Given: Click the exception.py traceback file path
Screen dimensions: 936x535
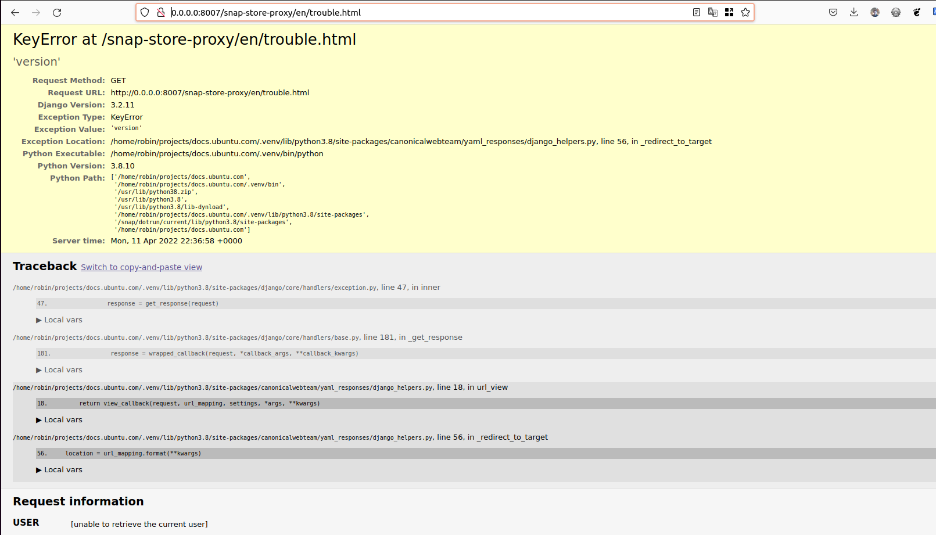Looking at the screenshot, I should pyautogui.click(x=195, y=288).
